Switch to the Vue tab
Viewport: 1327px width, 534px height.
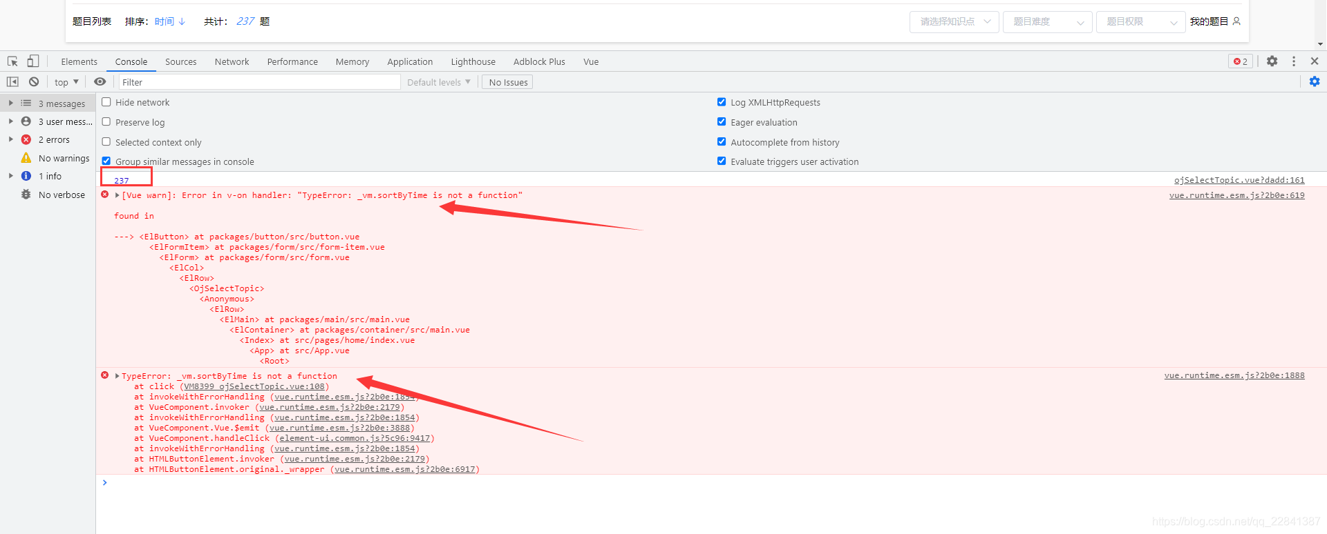coord(591,61)
